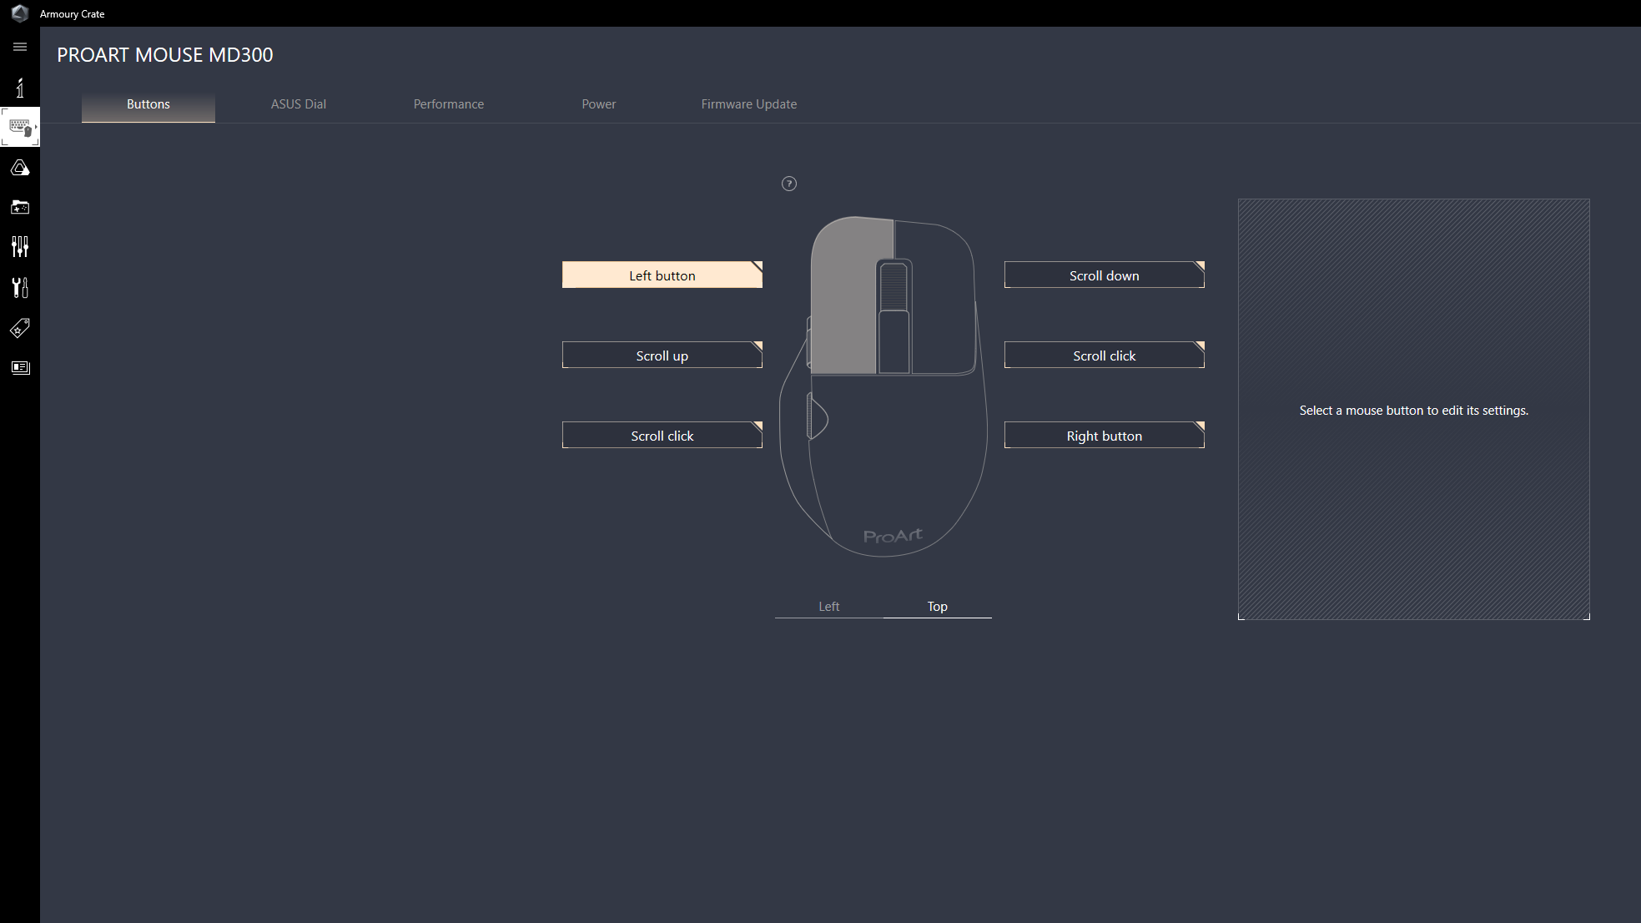This screenshot has height=923, width=1641.
Task: Select the Right button for remapping
Action: (1104, 435)
